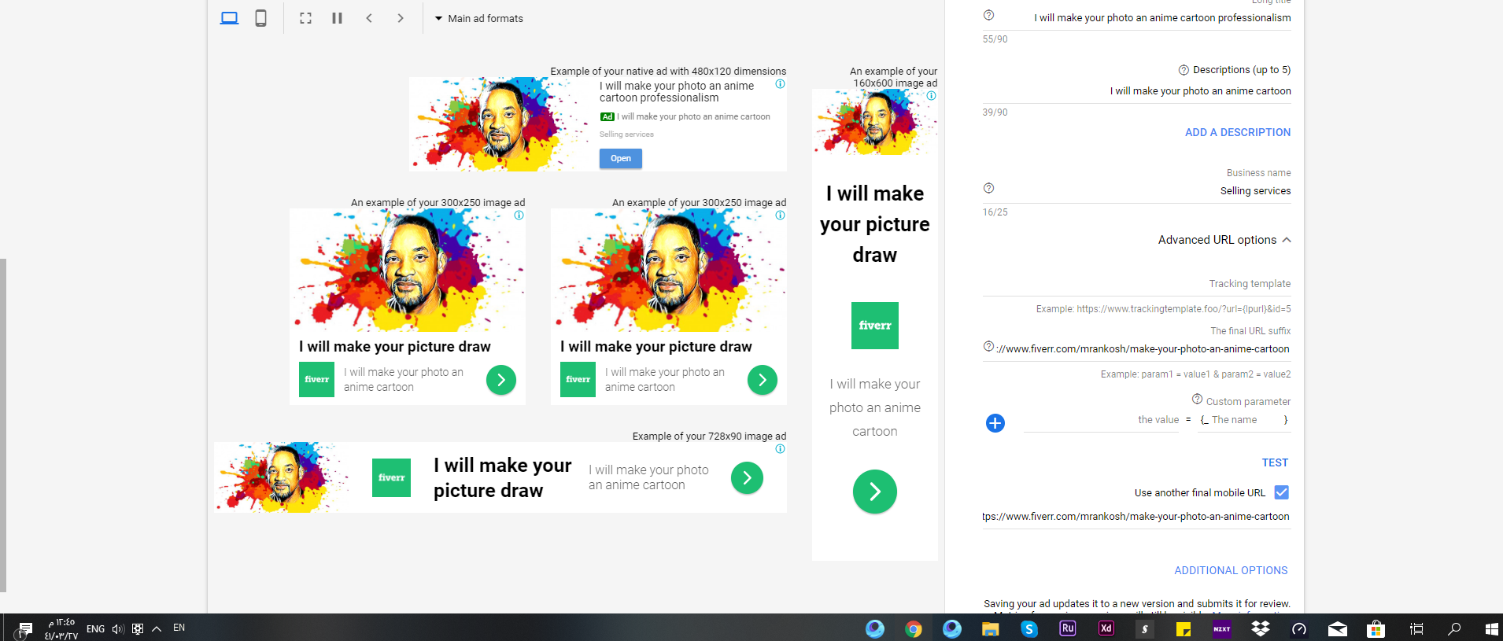1503x641 pixels.
Task: Switch to mobile preview icon
Action: (260, 18)
